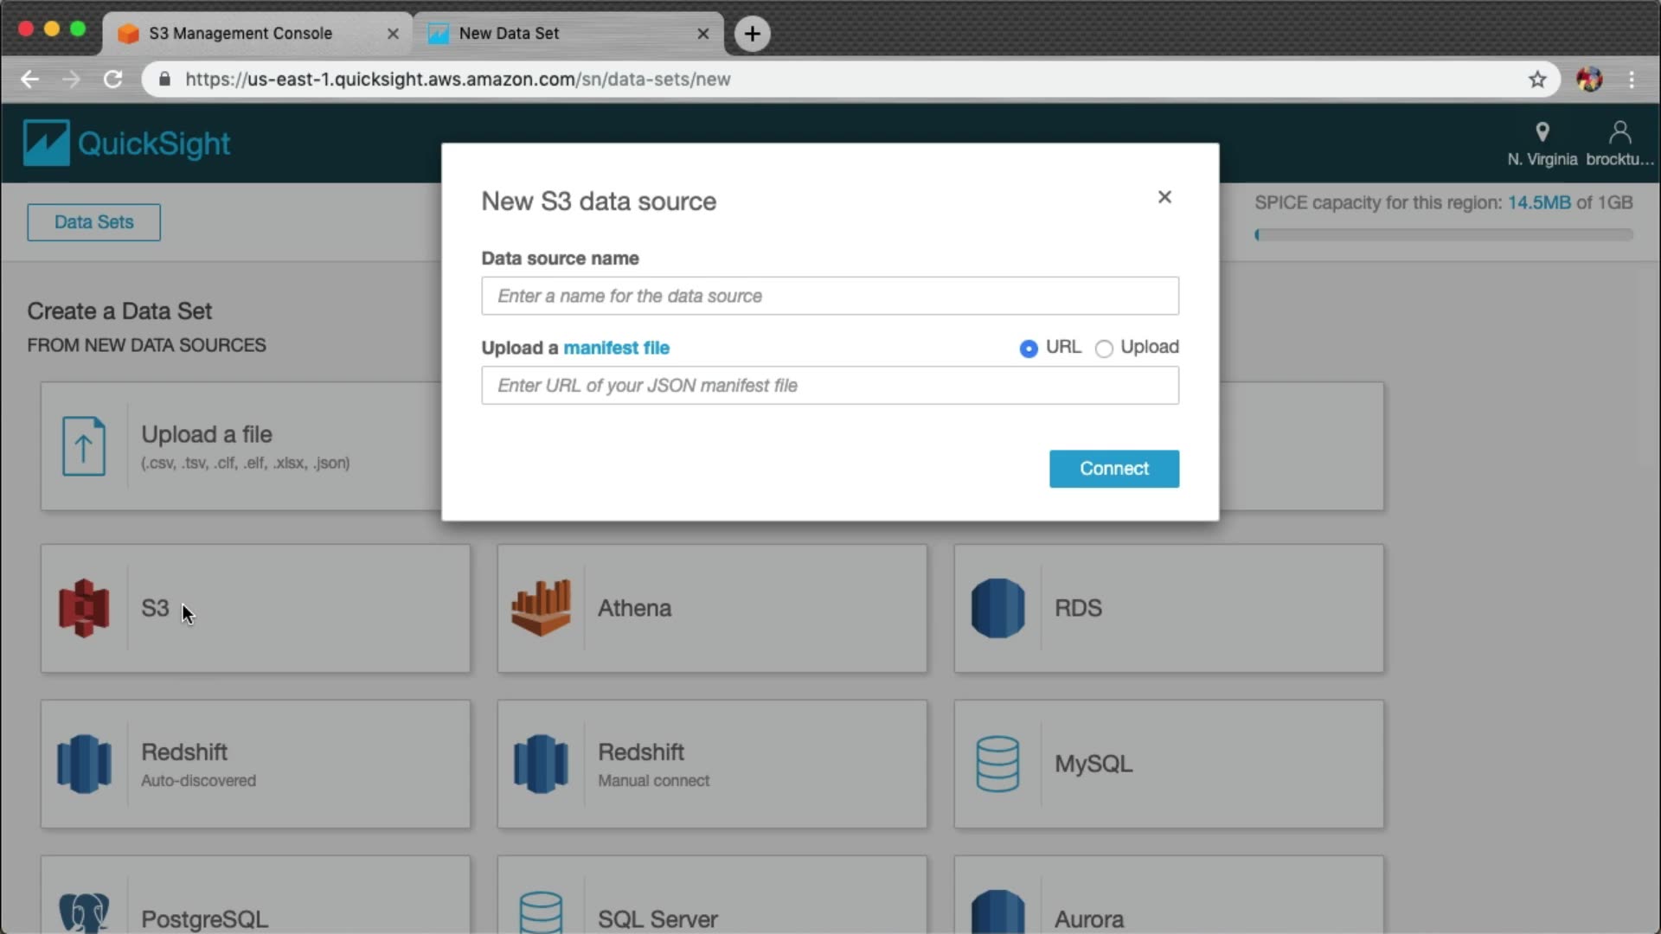Switch to the New Data Set tab
The width and height of the screenshot is (1661, 934).
(509, 33)
